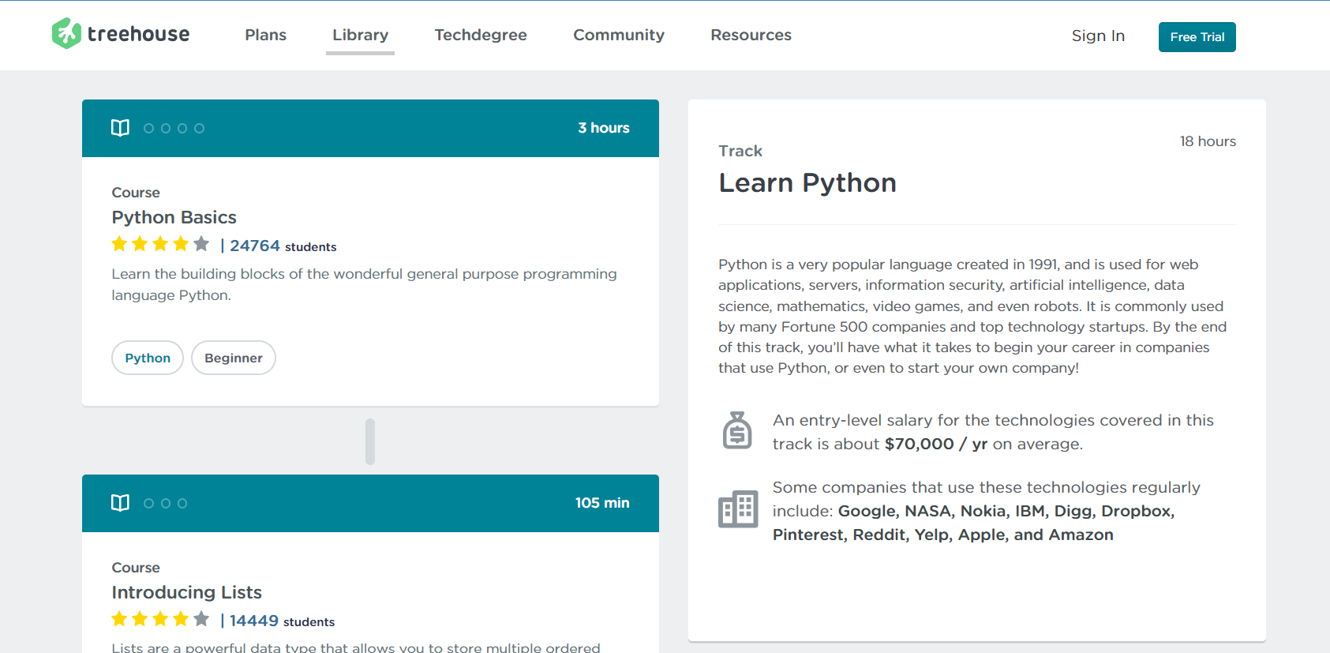Click the 105 min duration label
Image resolution: width=1330 pixels, height=653 pixels.
pos(602,503)
